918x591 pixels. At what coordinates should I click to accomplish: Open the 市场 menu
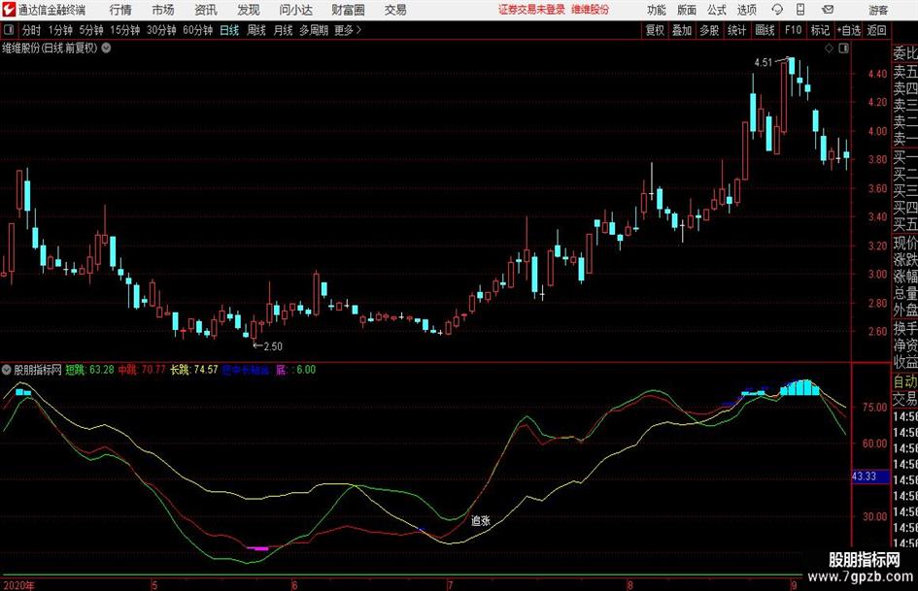[x=163, y=10]
